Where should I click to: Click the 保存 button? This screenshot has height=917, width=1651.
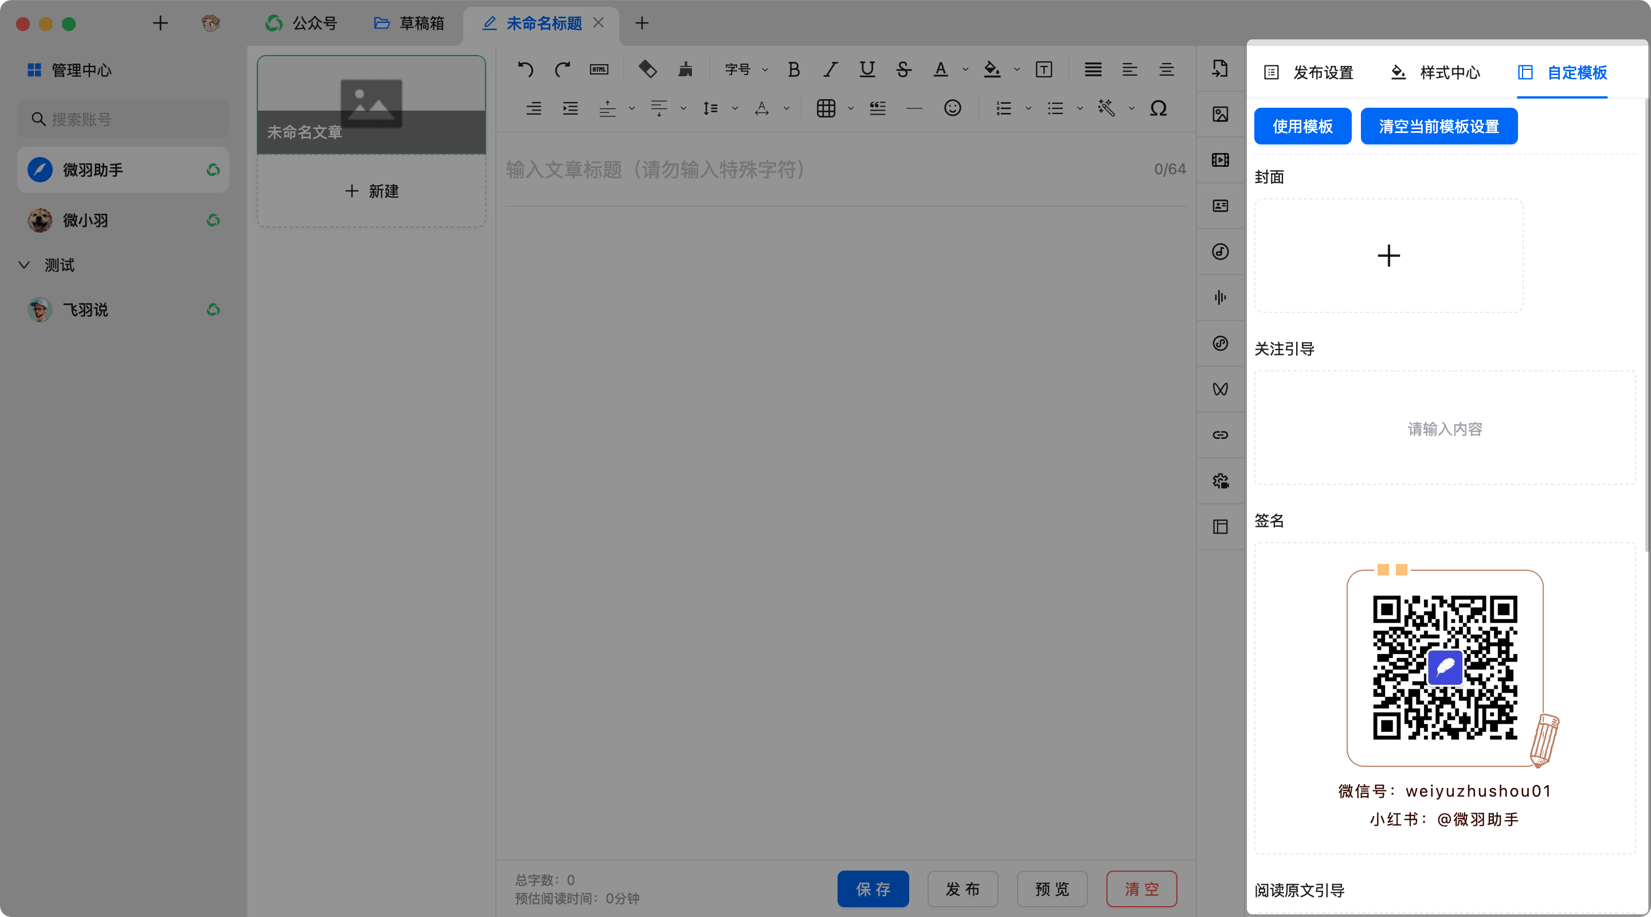(x=873, y=889)
